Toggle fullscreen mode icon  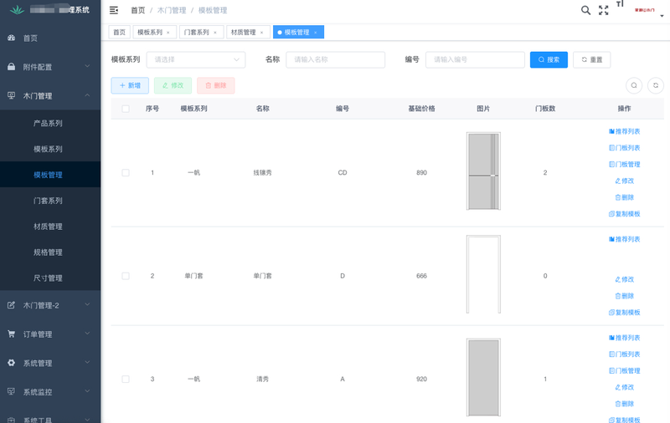[x=603, y=10]
